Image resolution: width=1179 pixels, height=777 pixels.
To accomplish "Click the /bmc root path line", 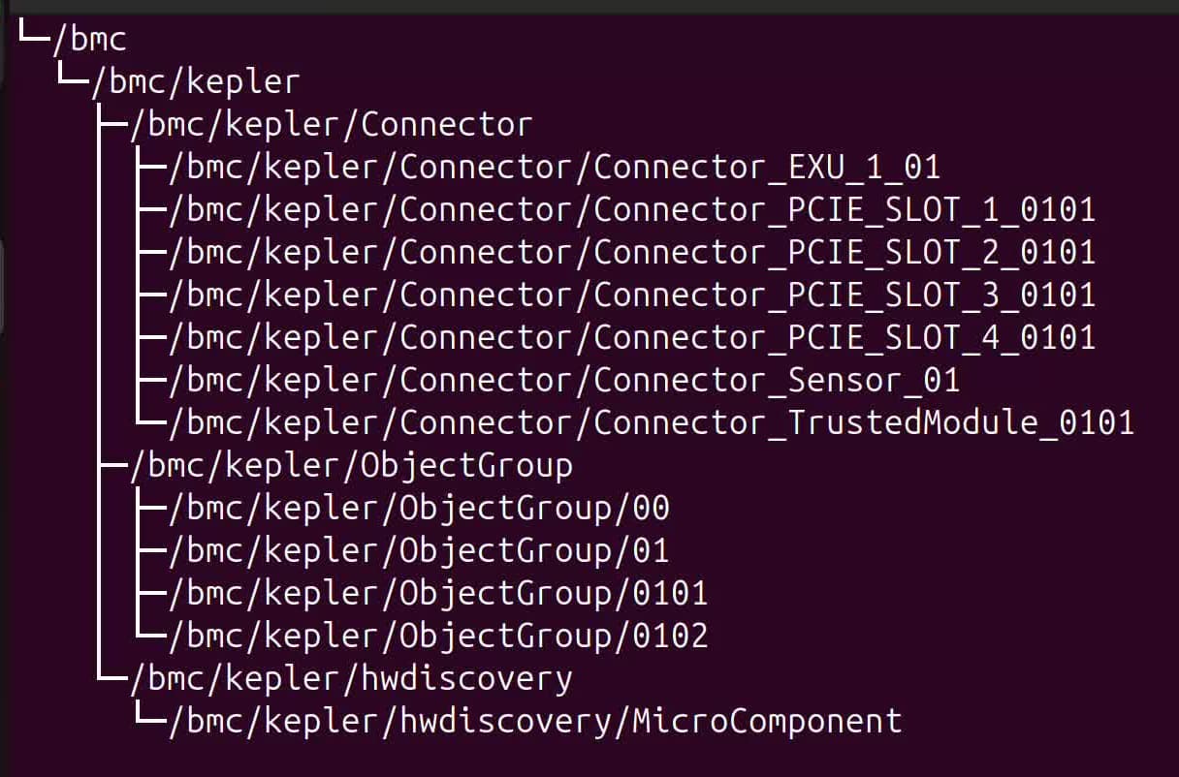I will point(89,40).
